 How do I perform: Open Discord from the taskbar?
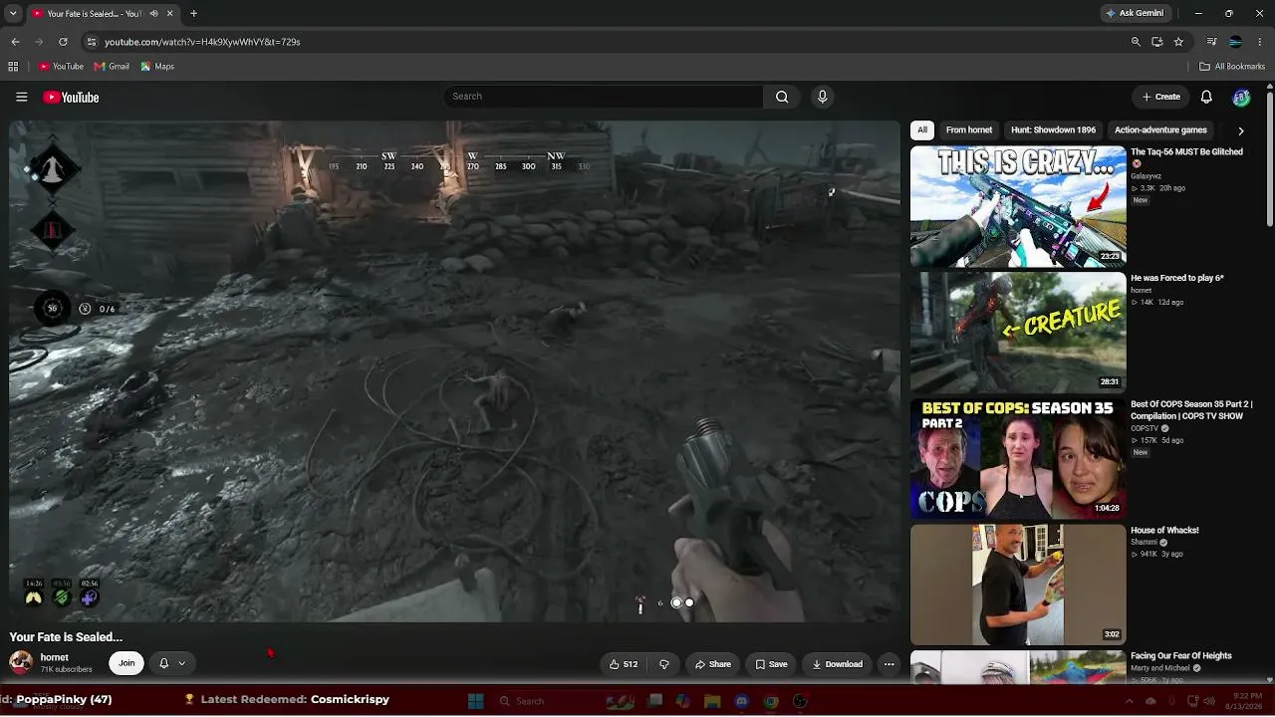point(741,701)
